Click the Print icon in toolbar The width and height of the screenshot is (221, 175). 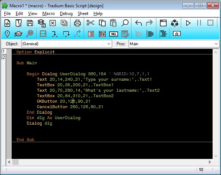tap(77, 23)
